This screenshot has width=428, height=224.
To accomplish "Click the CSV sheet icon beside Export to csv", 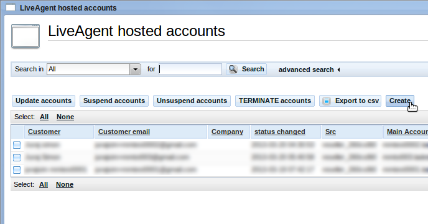I will (x=327, y=101).
